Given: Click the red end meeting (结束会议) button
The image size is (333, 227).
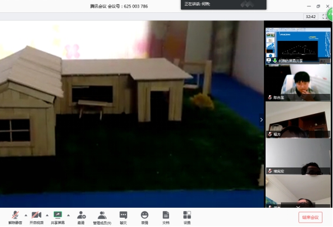Looking at the screenshot, I should point(310,218).
